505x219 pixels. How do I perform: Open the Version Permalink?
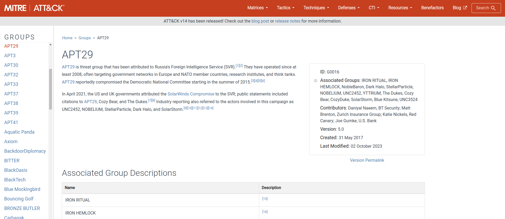coord(367,160)
